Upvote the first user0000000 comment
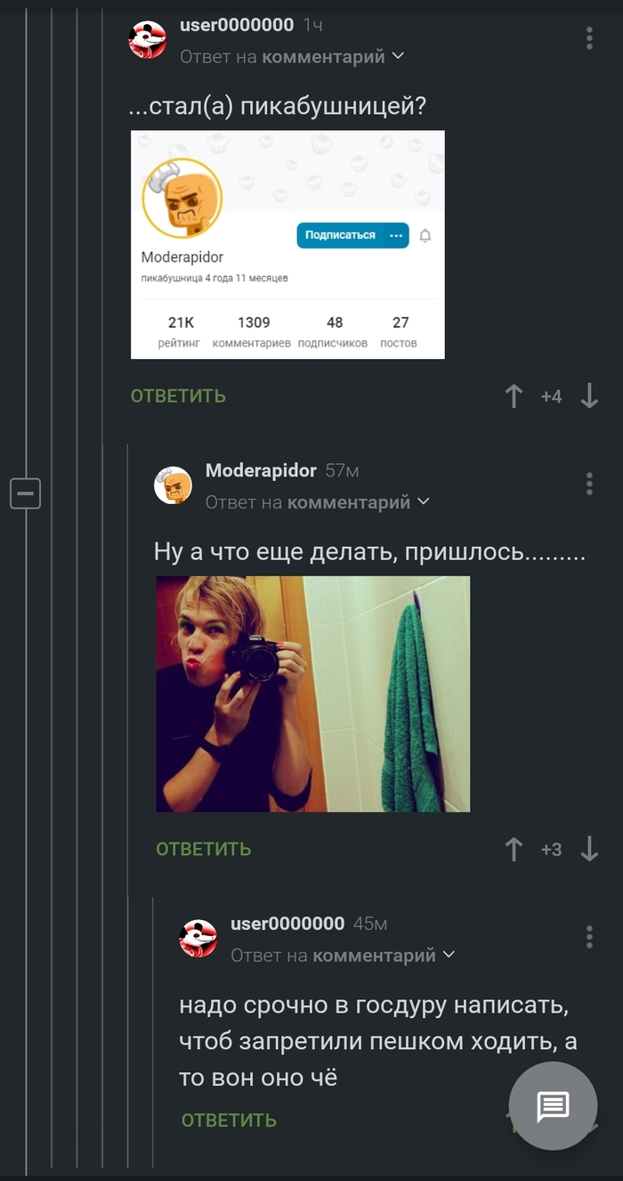The image size is (623, 1181). (x=514, y=396)
